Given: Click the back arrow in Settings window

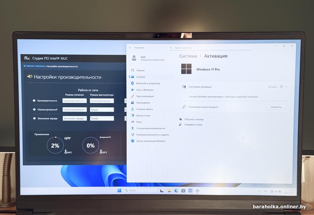Looking at the screenshot, I should pos(130,48).
